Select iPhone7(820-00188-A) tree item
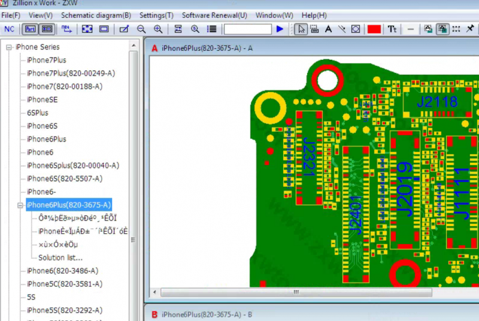 coord(65,86)
